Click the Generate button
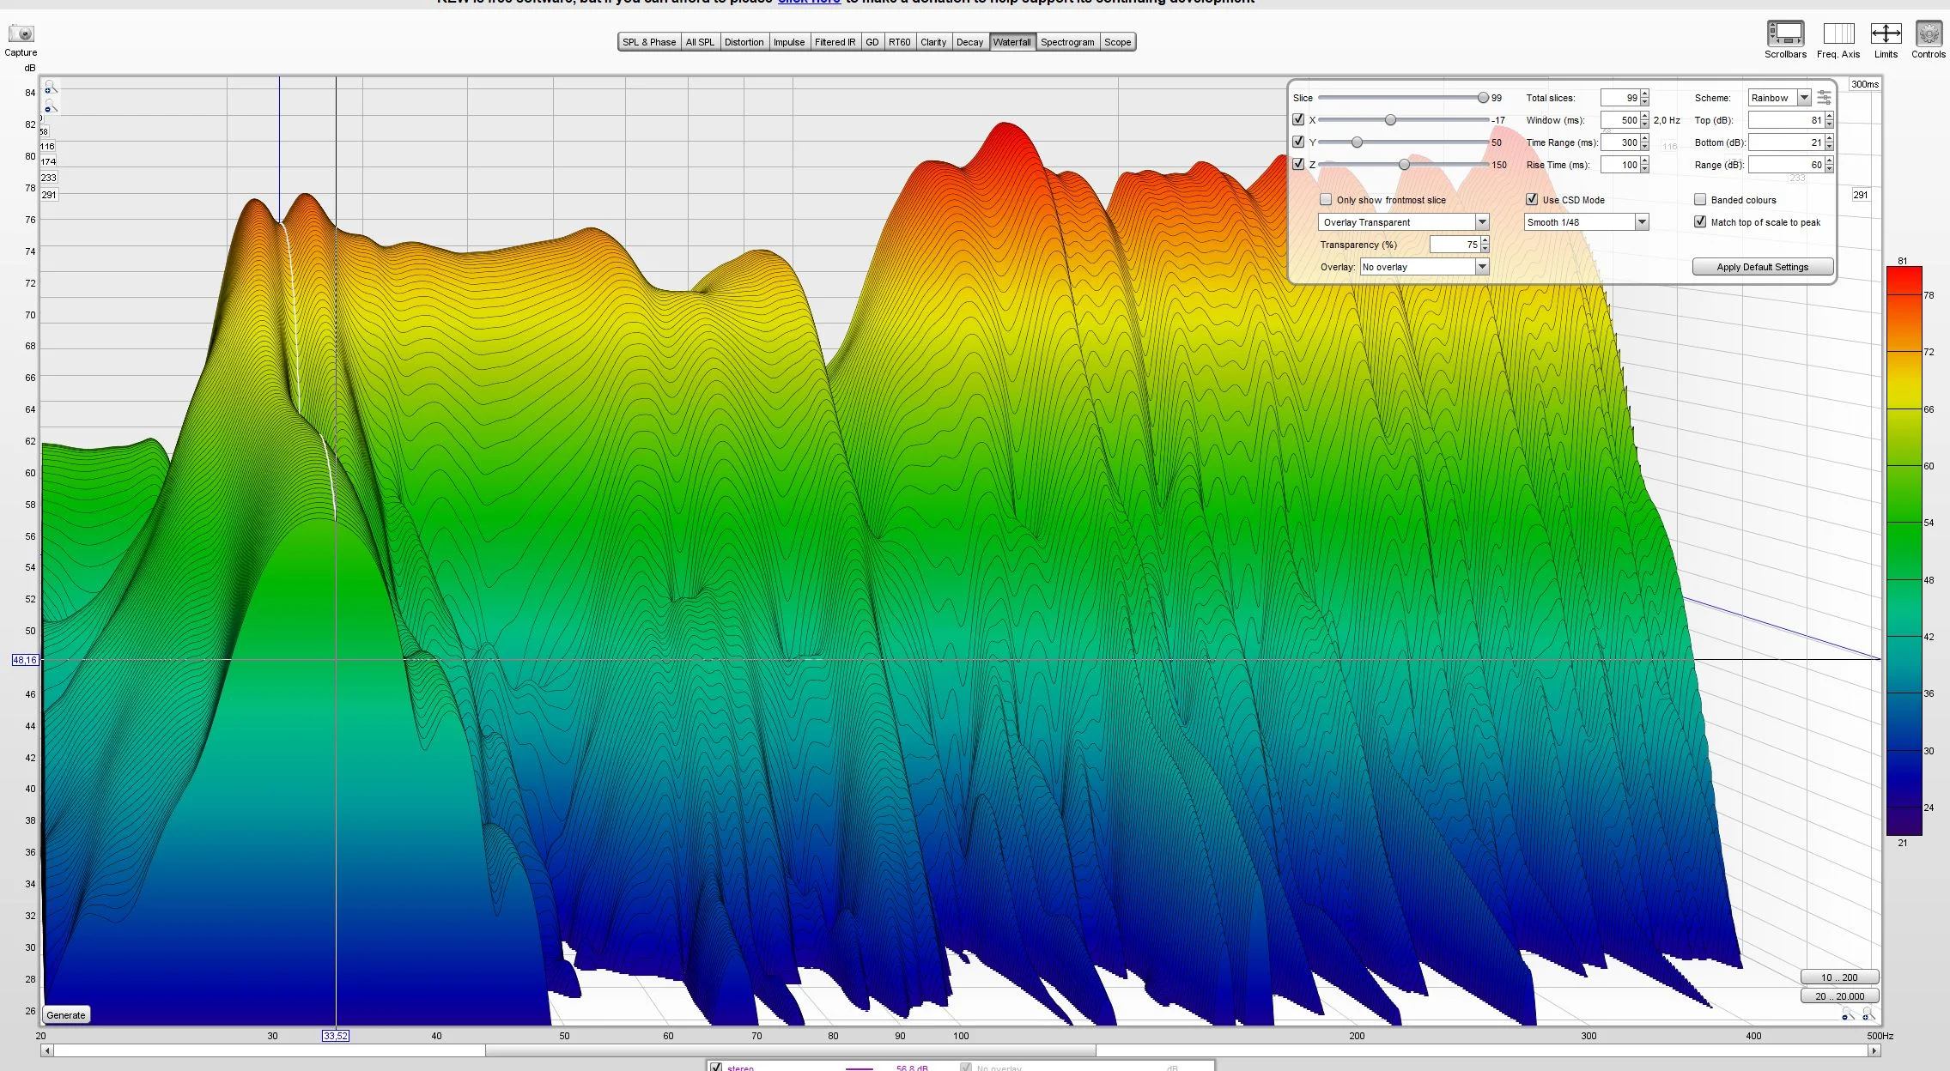Viewport: 1950px width, 1071px height. (66, 1015)
